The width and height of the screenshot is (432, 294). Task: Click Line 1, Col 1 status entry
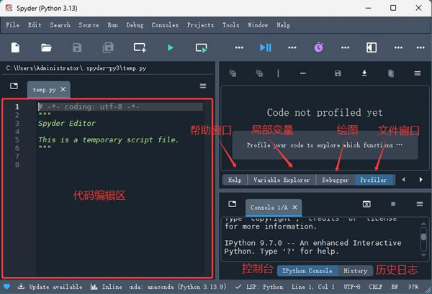click(313, 287)
